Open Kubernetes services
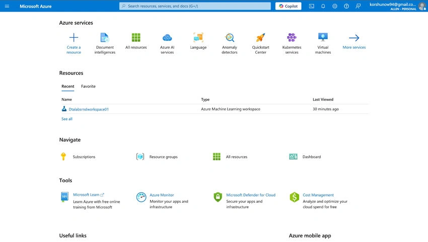Viewport: 428px width, 242px height. coord(292,44)
